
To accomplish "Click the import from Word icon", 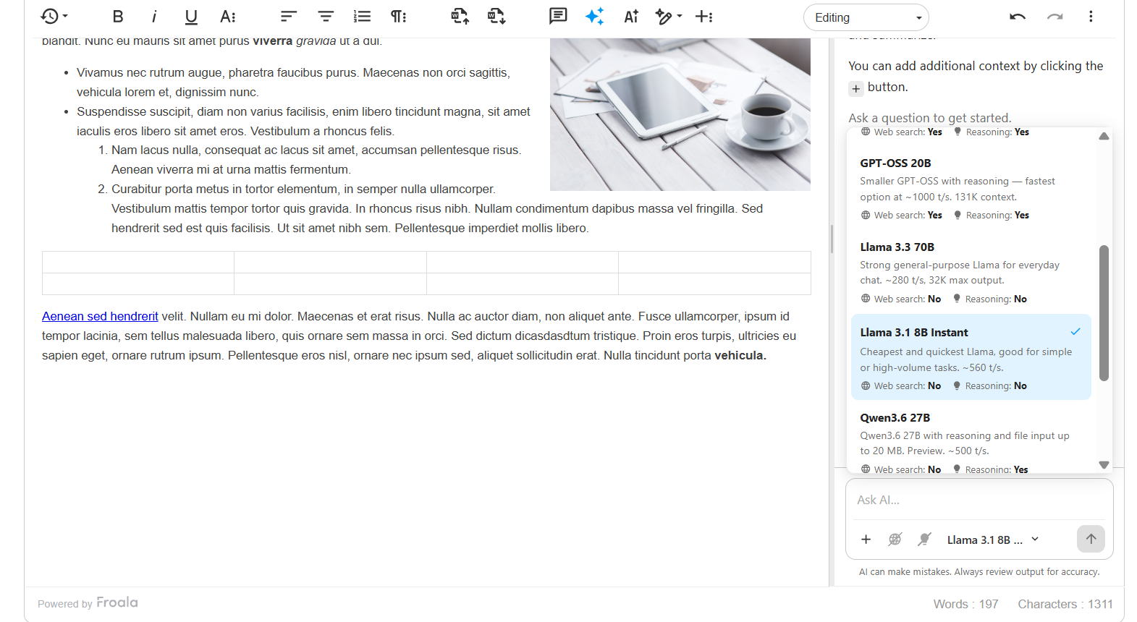I will (460, 17).
